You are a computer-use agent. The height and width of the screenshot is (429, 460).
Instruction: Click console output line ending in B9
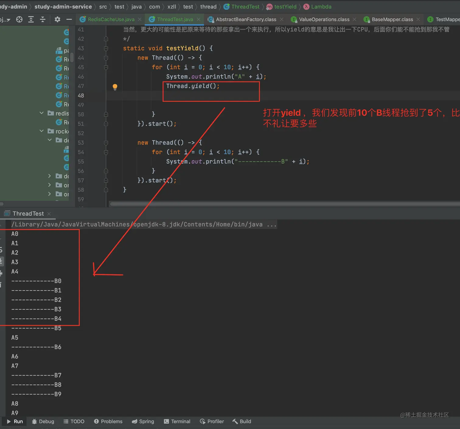point(37,394)
